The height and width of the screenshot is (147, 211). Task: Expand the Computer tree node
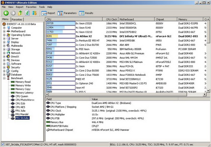point(4,28)
